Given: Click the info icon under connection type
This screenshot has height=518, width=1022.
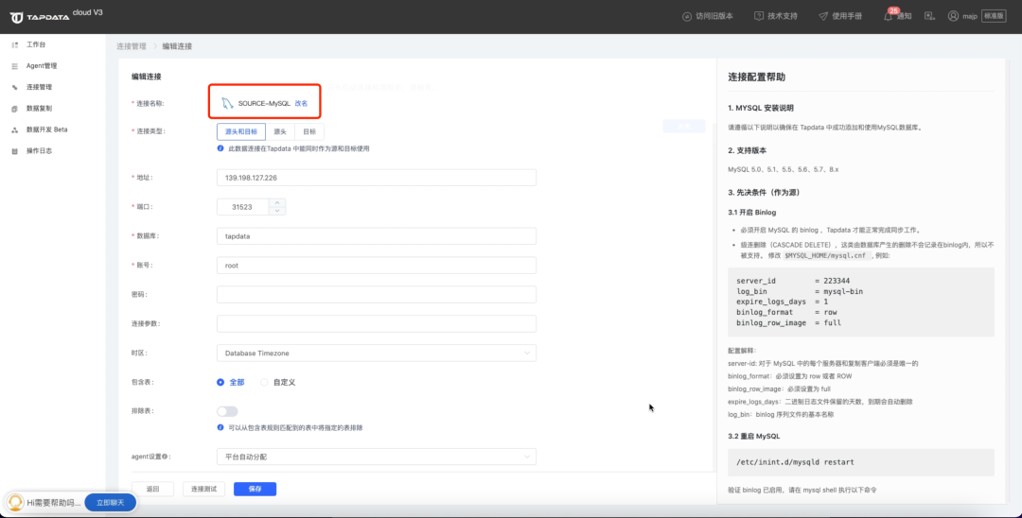Looking at the screenshot, I should point(220,148).
